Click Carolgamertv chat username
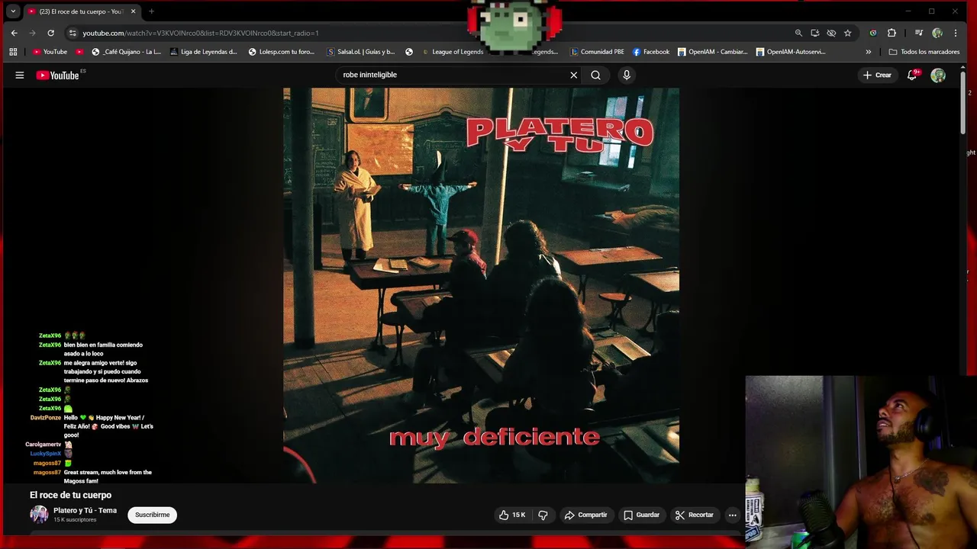977x549 pixels. pyautogui.click(x=43, y=445)
